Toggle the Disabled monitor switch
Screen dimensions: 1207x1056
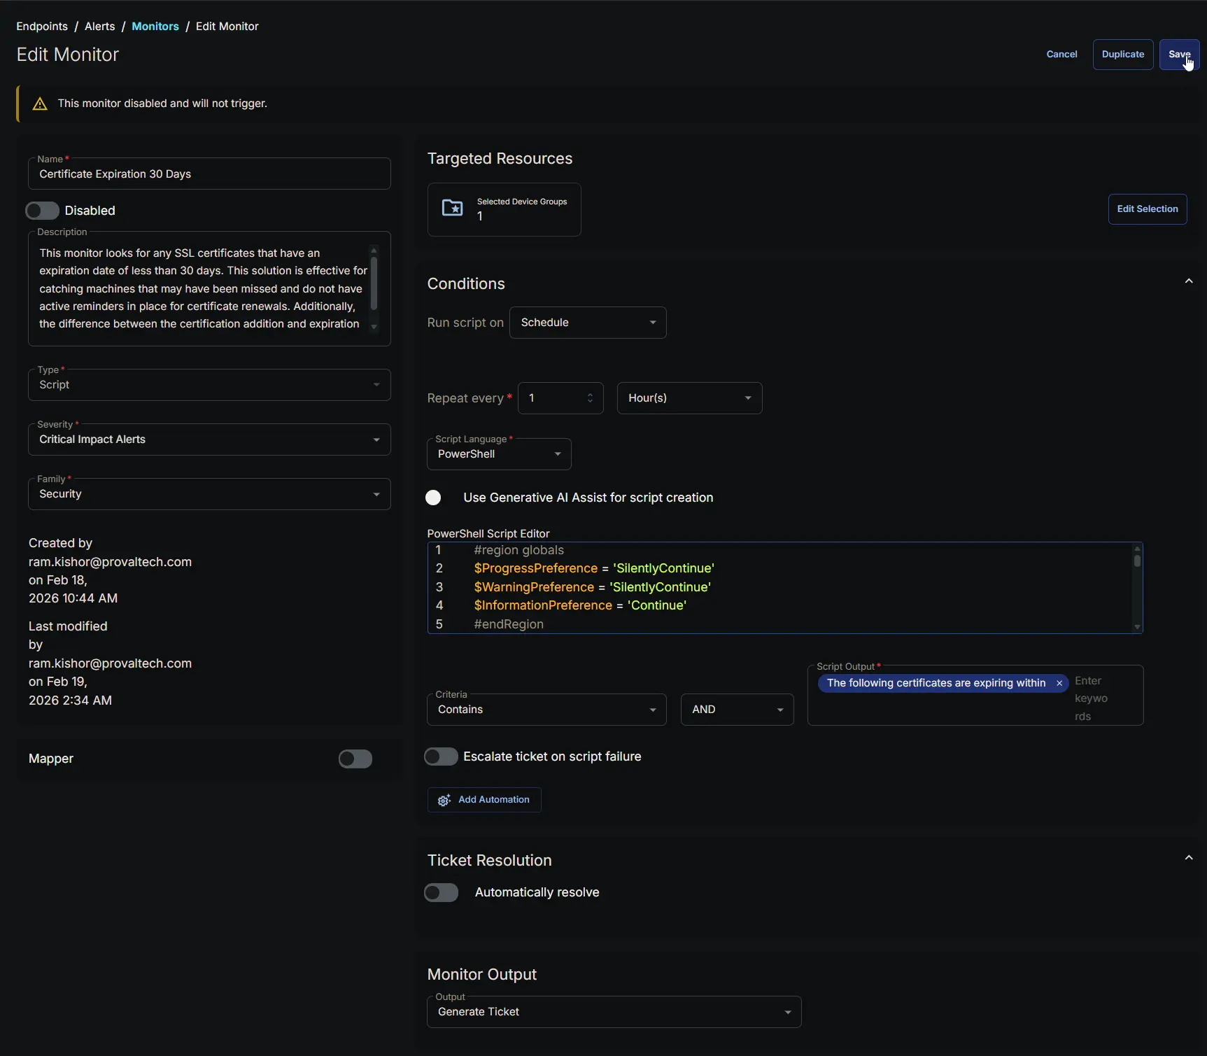[42, 211]
